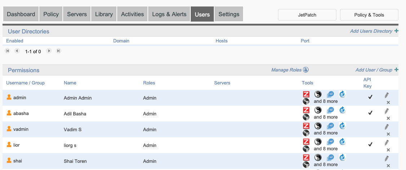
Task: Click the Add Users Directory link
Action: coord(371,31)
